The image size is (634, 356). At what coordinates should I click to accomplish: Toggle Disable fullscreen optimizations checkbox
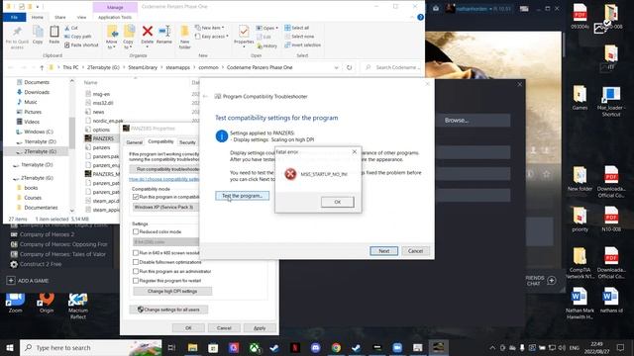[136, 262]
